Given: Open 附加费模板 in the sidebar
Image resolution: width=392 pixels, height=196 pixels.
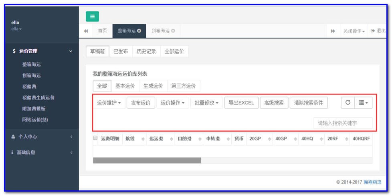Looking at the screenshot, I should coord(34,109).
